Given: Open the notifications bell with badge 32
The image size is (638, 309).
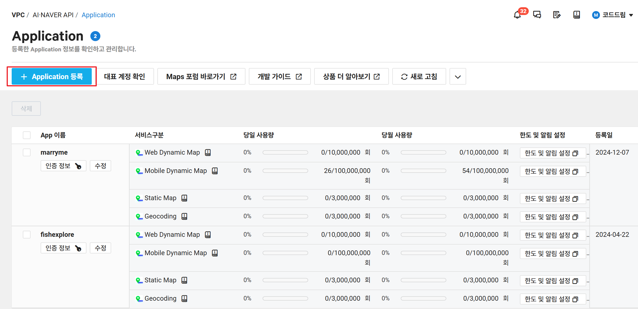Looking at the screenshot, I should pyautogui.click(x=517, y=15).
